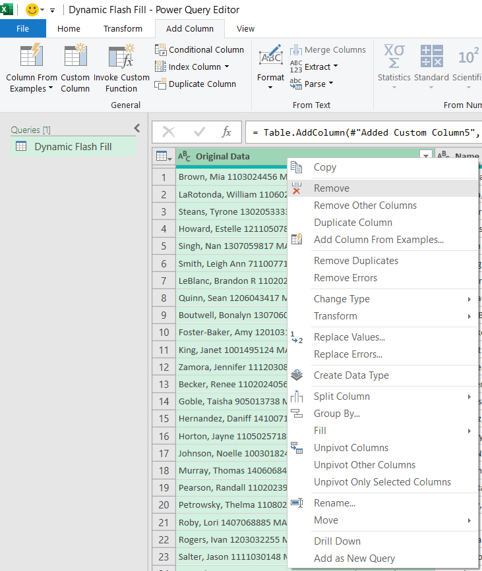Switch to the Transform tab
Viewport: 482px width, 571px height.
(123, 28)
